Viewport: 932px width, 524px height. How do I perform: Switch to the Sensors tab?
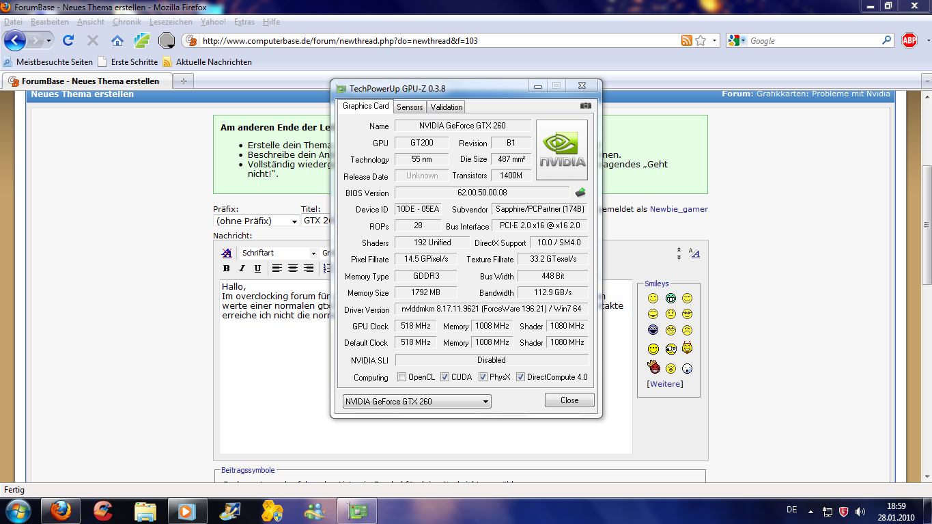pyautogui.click(x=410, y=107)
